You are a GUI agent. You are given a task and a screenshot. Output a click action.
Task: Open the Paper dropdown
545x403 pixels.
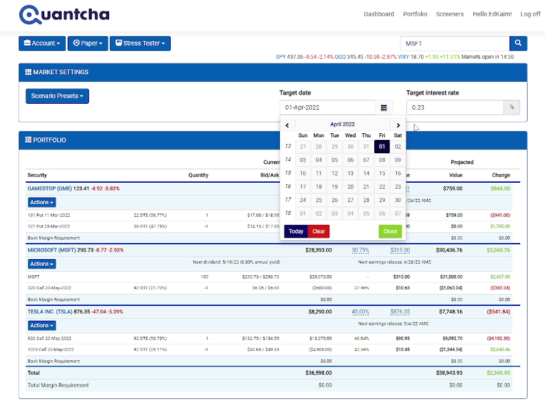(88, 44)
